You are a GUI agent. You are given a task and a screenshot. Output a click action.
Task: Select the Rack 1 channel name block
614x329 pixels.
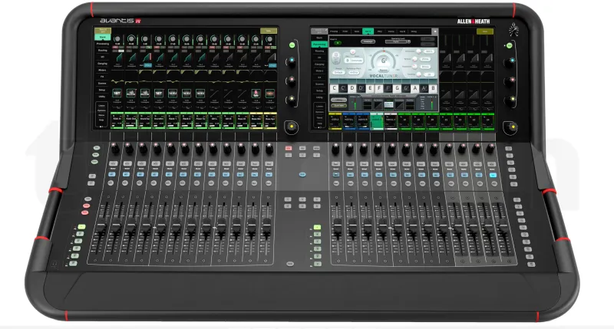click(x=173, y=120)
